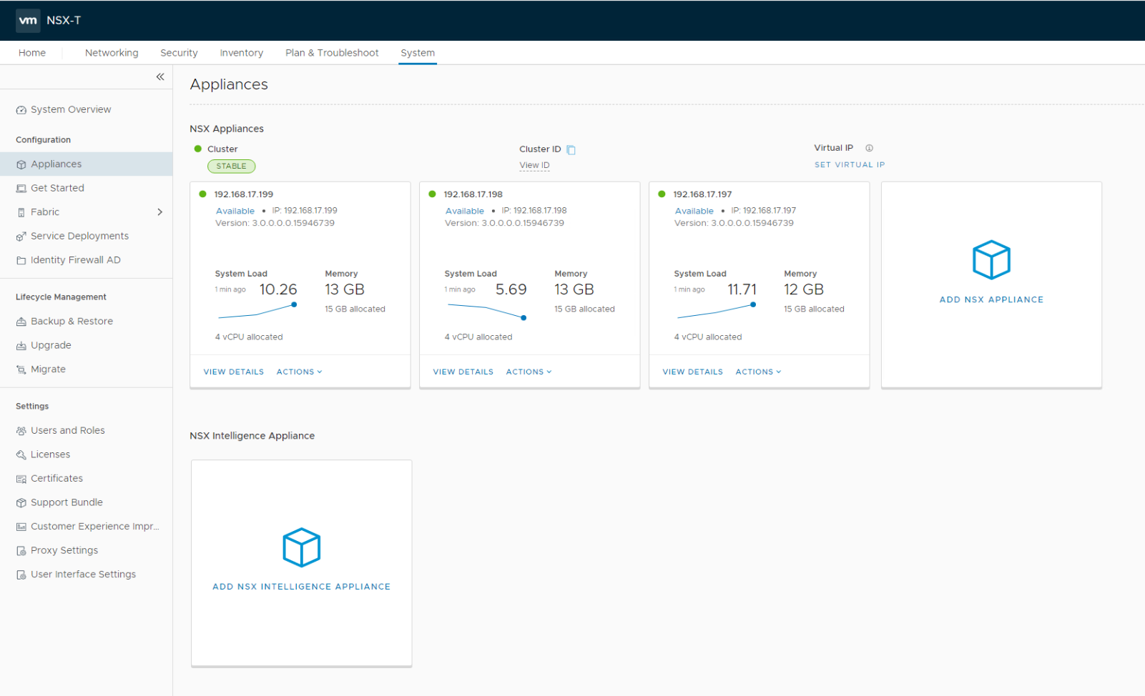
Task: Open the Security tab
Action: click(x=179, y=52)
